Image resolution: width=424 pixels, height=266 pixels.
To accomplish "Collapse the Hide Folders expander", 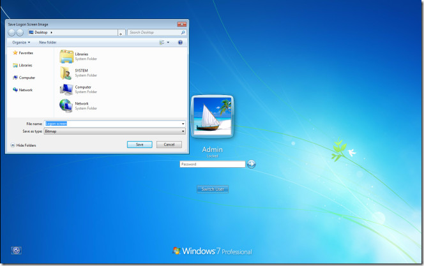I will [x=23, y=145].
